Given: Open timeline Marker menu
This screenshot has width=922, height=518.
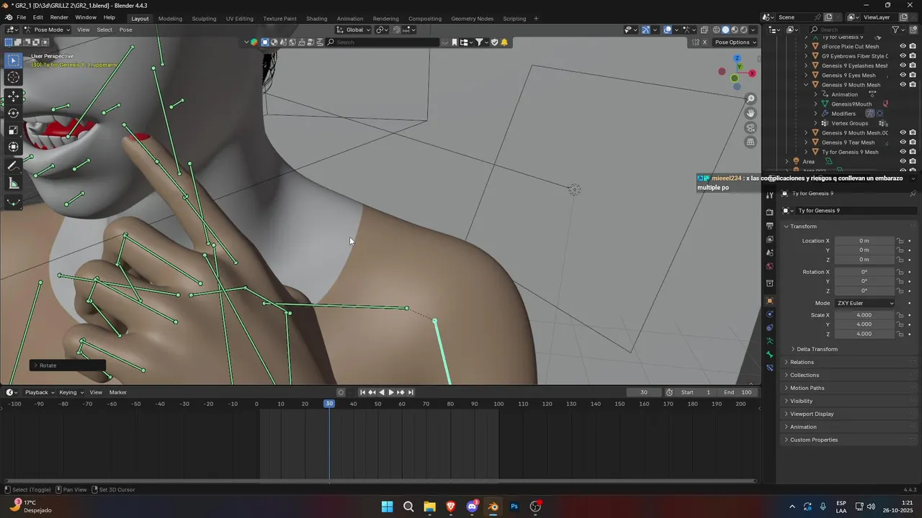Looking at the screenshot, I should 117,392.
